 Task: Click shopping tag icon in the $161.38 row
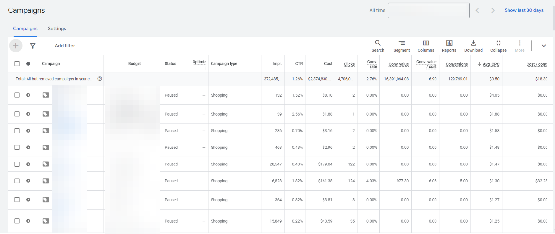46,181
